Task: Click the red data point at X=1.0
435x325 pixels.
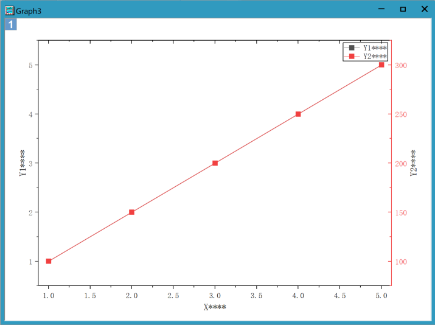Action: point(49,261)
